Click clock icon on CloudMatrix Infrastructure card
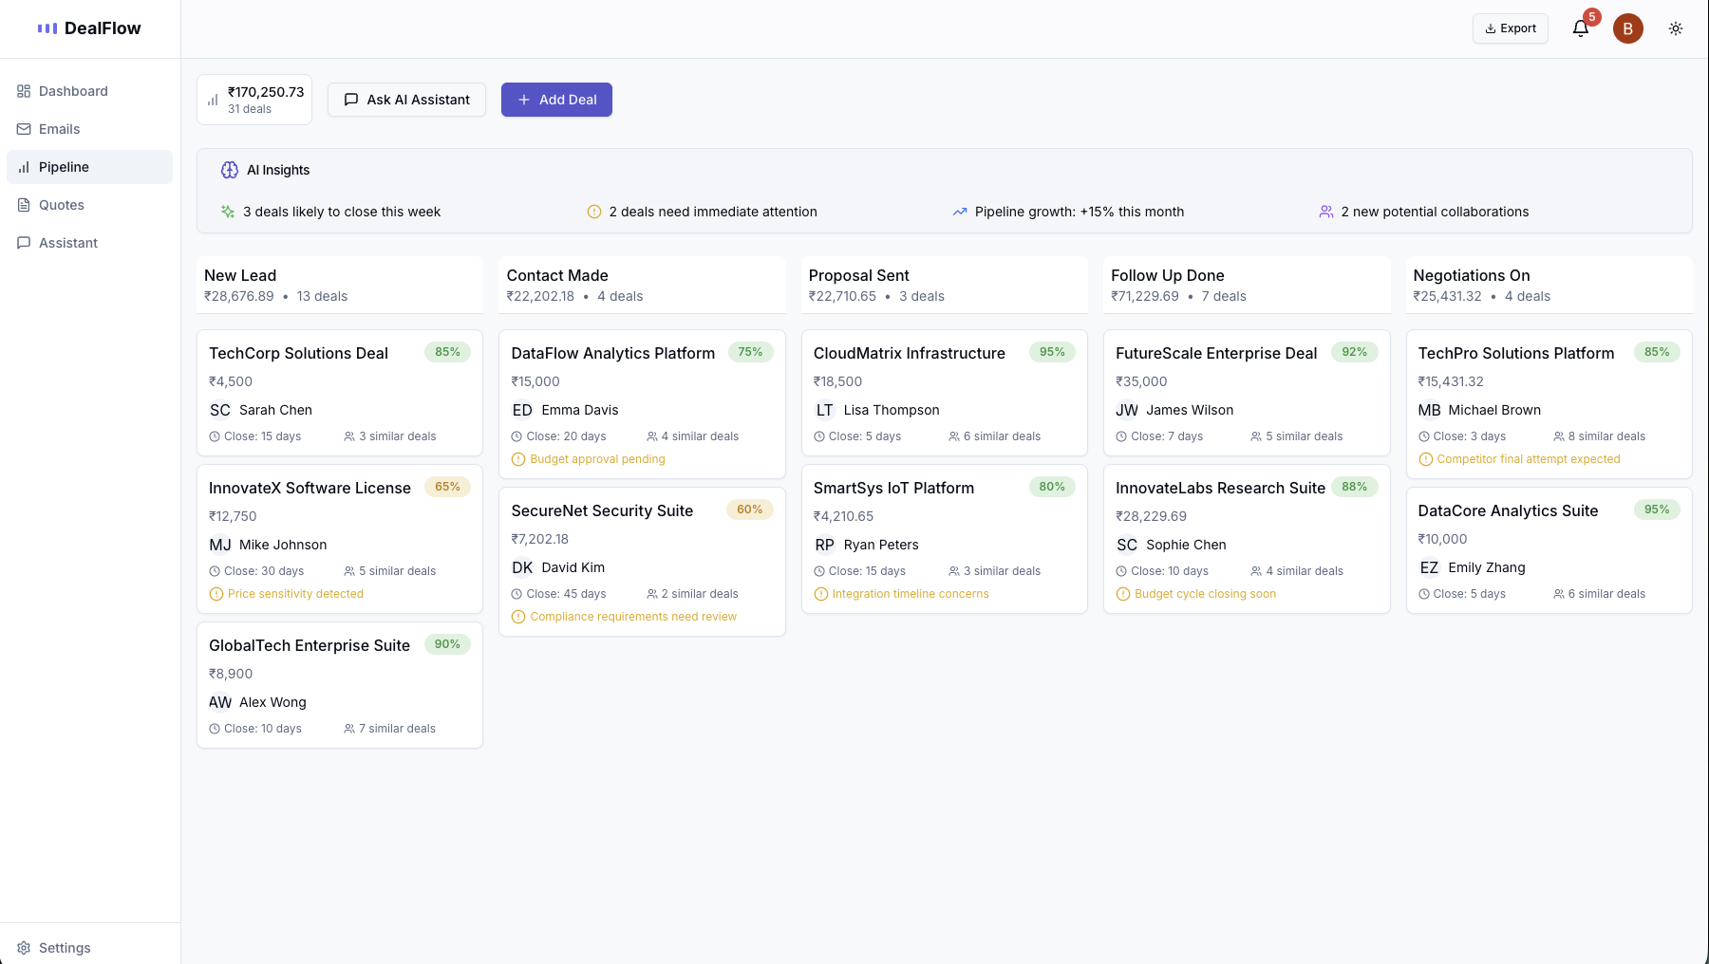The width and height of the screenshot is (1709, 964). click(819, 436)
